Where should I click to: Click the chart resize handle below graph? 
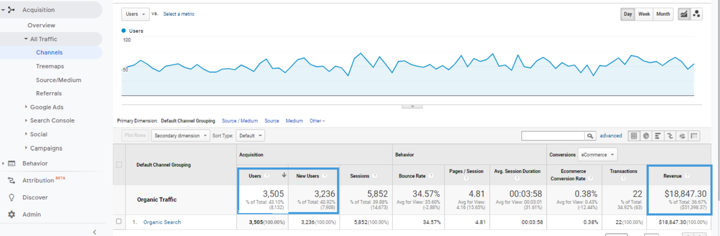coord(412,107)
